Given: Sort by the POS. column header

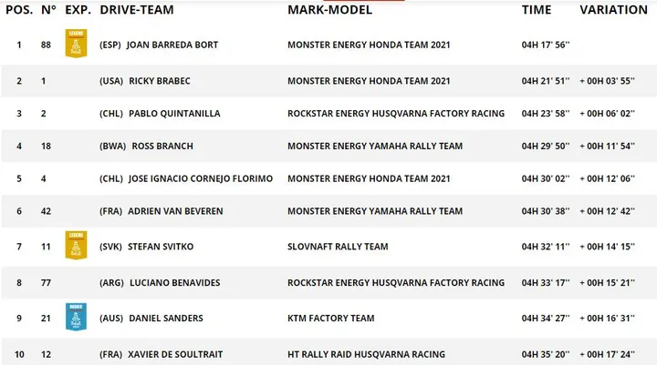Looking at the screenshot, I should coord(19,10).
